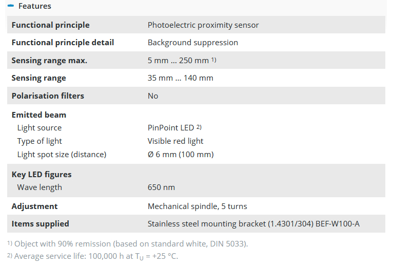Select the Background suppression value
The height and width of the screenshot is (265, 393).
(x=193, y=43)
